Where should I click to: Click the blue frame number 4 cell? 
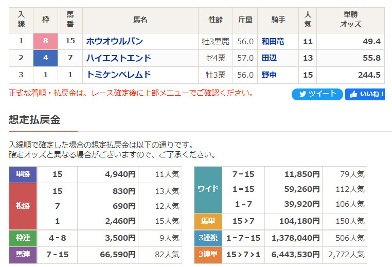coord(45,58)
